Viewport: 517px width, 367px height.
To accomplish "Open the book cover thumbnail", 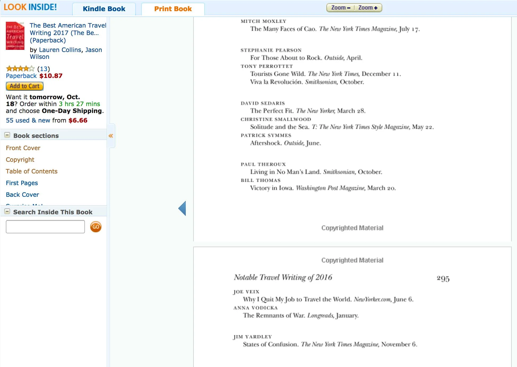I will coord(15,36).
